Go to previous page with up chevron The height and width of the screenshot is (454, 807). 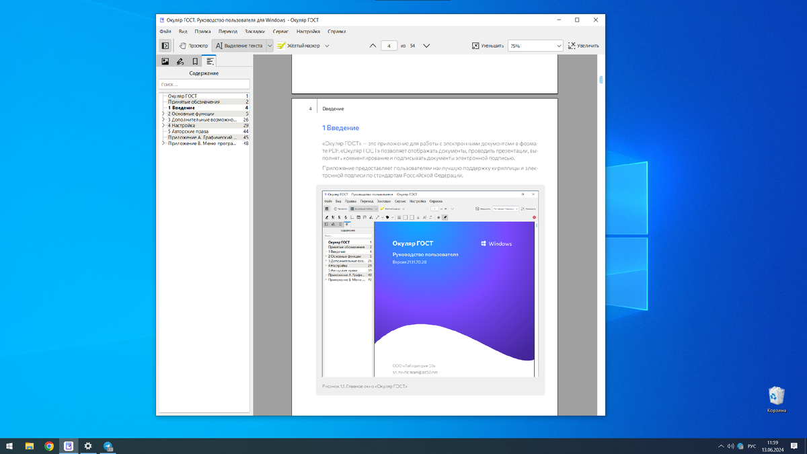pyautogui.click(x=373, y=46)
